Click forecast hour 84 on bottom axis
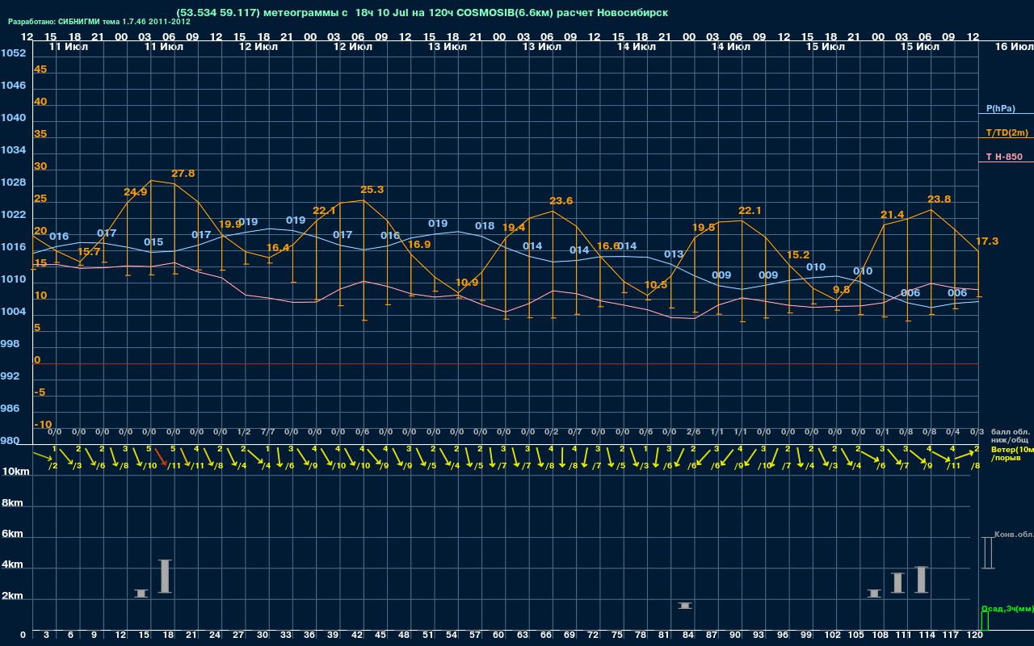The height and width of the screenshot is (646, 1034). coord(687,636)
